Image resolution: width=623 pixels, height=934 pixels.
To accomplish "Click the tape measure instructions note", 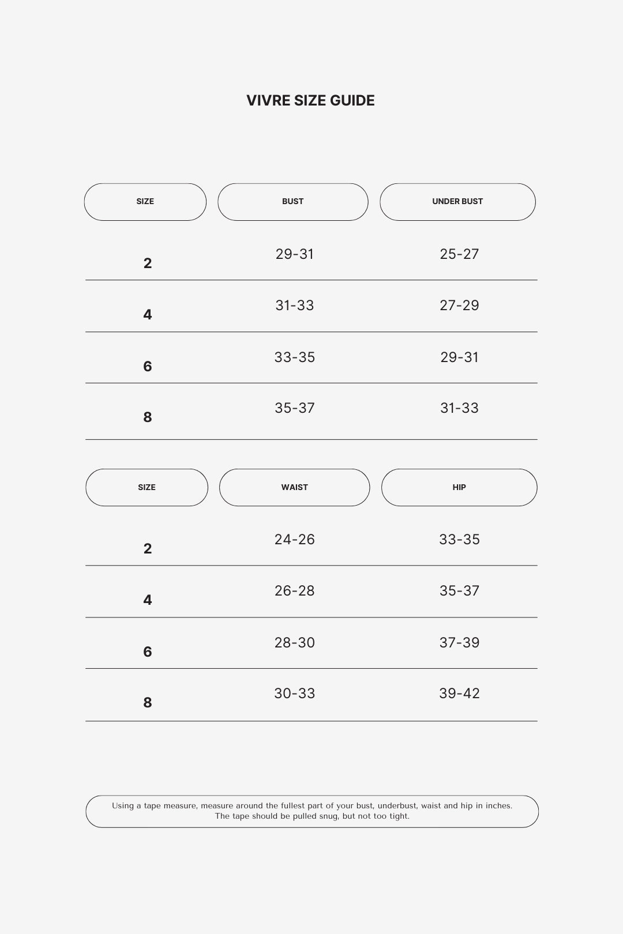I will pyautogui.click(x=312, y=811).
